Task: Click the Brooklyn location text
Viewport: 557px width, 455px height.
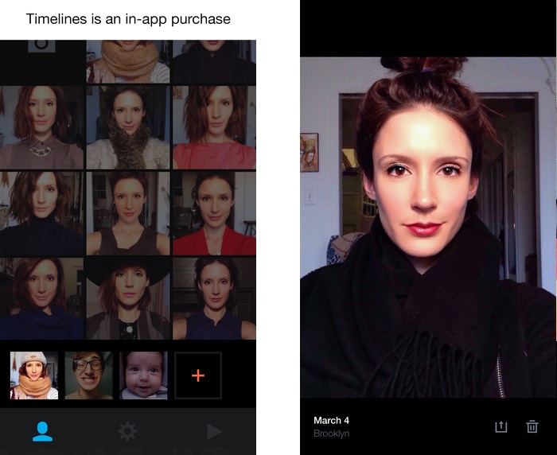Action: [x=332, y=434]
